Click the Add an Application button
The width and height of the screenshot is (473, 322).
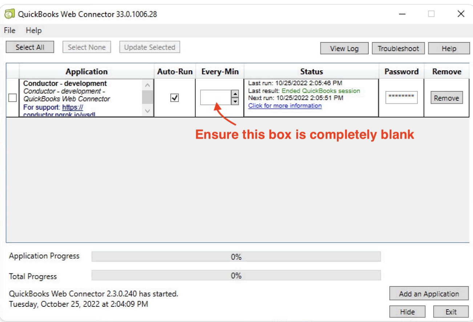tap(429, 294)
